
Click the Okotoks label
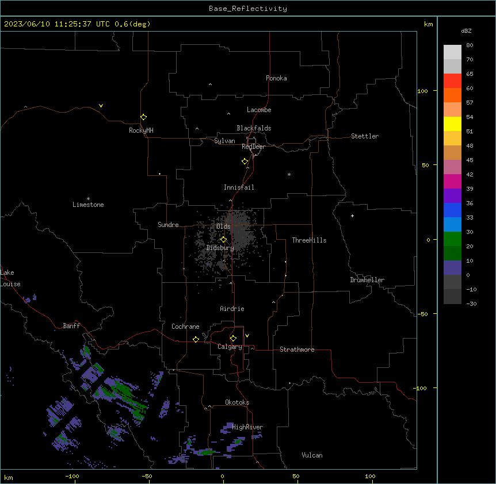237,402
